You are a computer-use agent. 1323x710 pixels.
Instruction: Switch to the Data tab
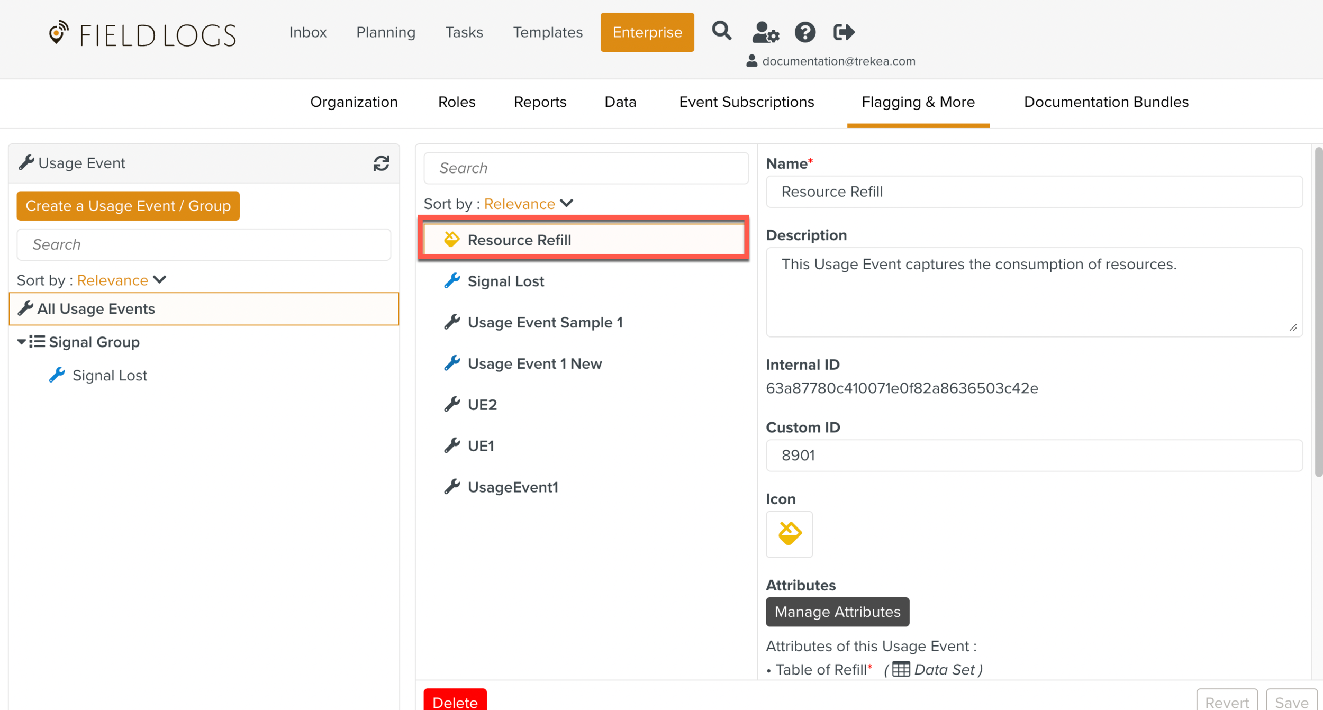(620, 102)
